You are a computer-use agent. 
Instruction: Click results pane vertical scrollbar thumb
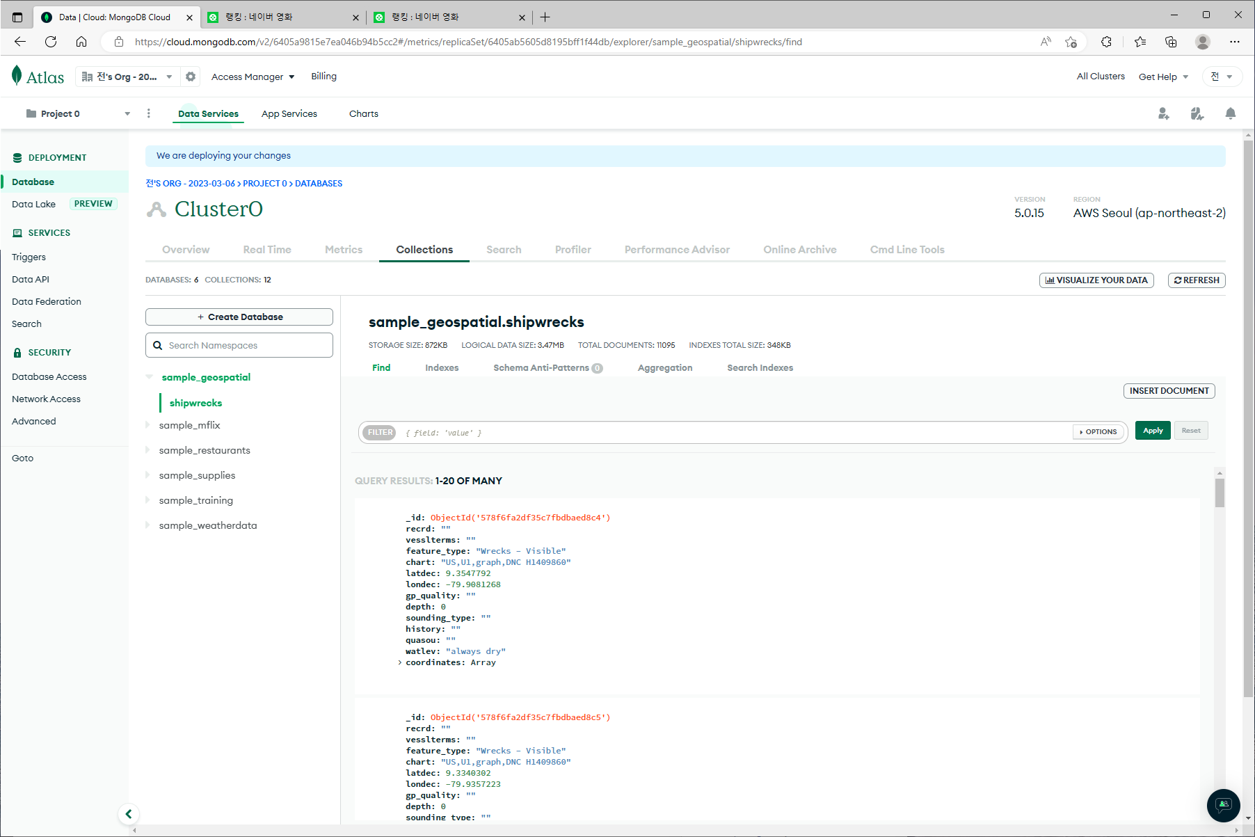coord(1220,493)
